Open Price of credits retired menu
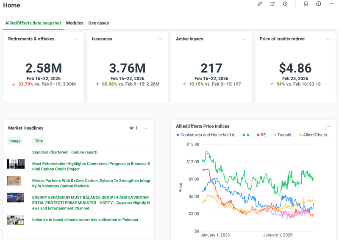Viewport: 339px width, 240px height. pyautogui.click(x=328, y=39)
